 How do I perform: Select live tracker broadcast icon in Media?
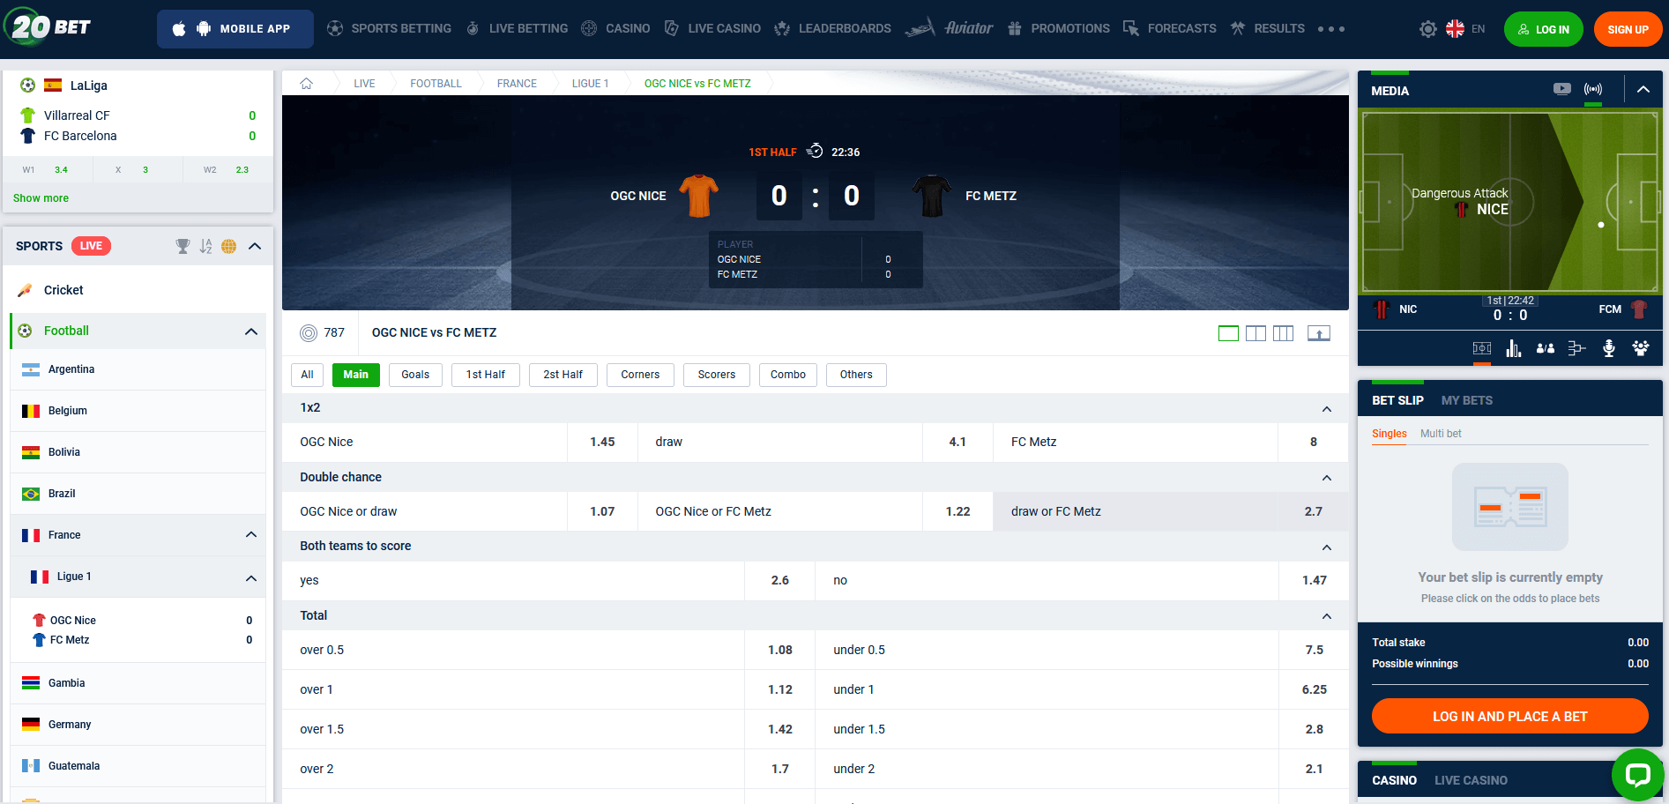(x=1593, y=89)
